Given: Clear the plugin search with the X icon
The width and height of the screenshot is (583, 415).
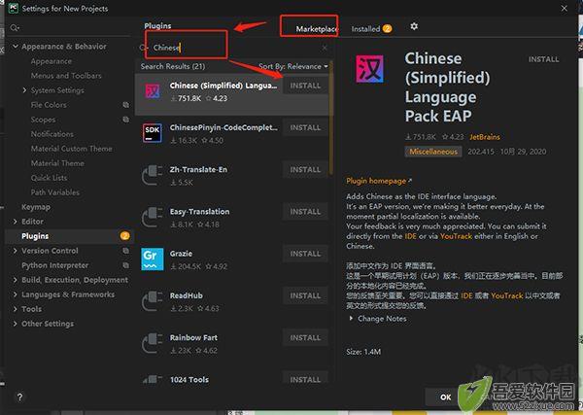Looking at the screenshot, I should pos(325,48).
